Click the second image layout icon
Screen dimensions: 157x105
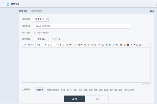pos(110,45)
